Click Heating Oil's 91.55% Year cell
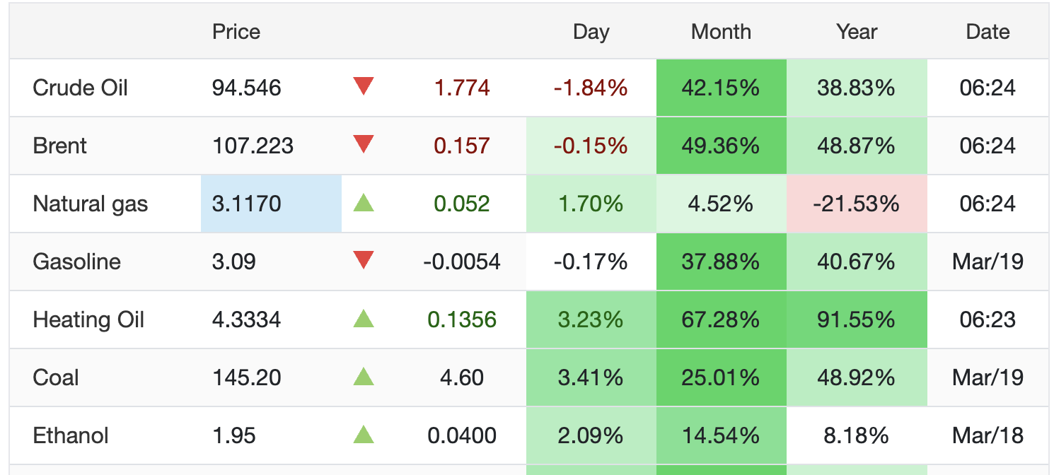 (x=856, y=319)
